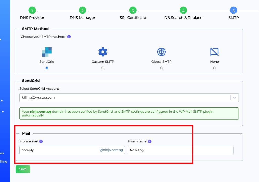Click the None method label
Screen dimensions: 259x182
(x=214, y=62)
